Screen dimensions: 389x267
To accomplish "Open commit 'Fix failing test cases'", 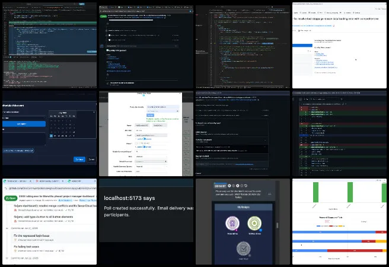I will click(x=26, y=247).
